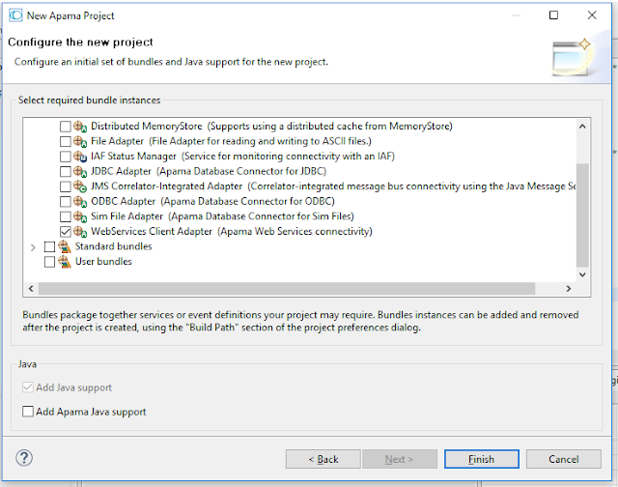Image resolution: width=618 pixels, height=487 pixels.
Task: Close the New Apama Project dialog
Action: pos(592,15)
